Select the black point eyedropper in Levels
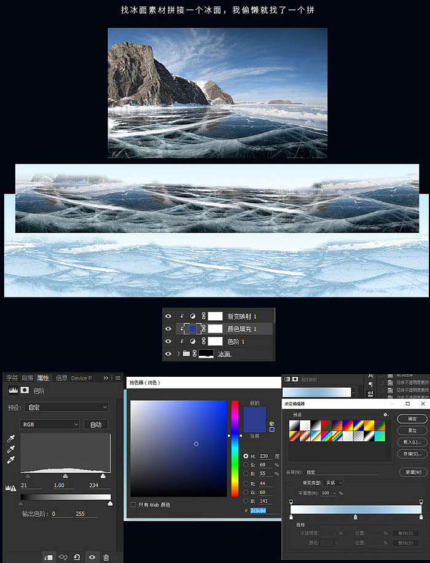This screenshot has height=563, width=430. [11, 438]
